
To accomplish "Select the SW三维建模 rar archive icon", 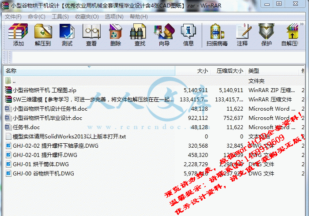I will pos(8,99).
